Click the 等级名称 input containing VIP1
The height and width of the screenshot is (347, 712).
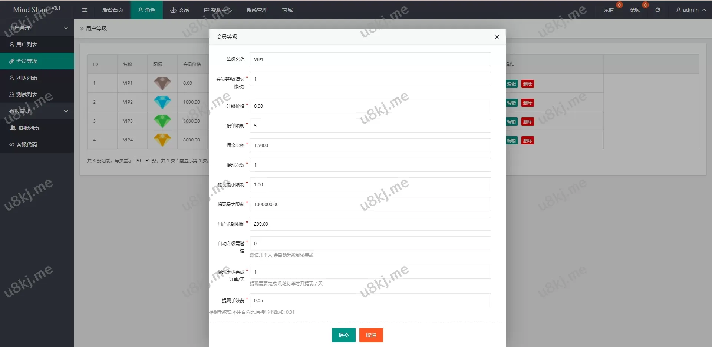pyautogui.click(x=370, y=59)
